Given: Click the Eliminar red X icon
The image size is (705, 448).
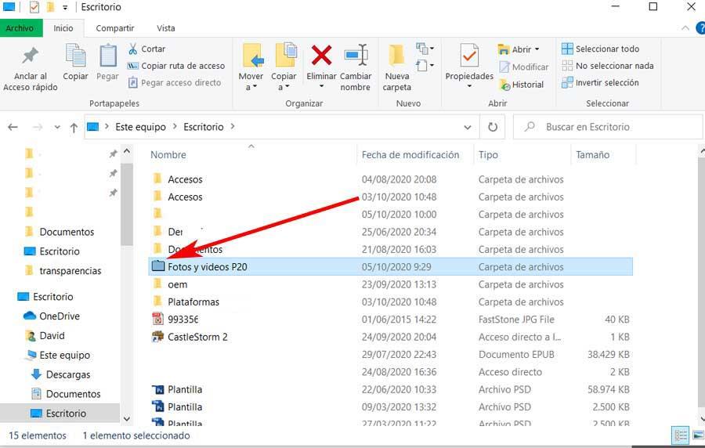Looking at the screenshot, I should tap(321, 56).
